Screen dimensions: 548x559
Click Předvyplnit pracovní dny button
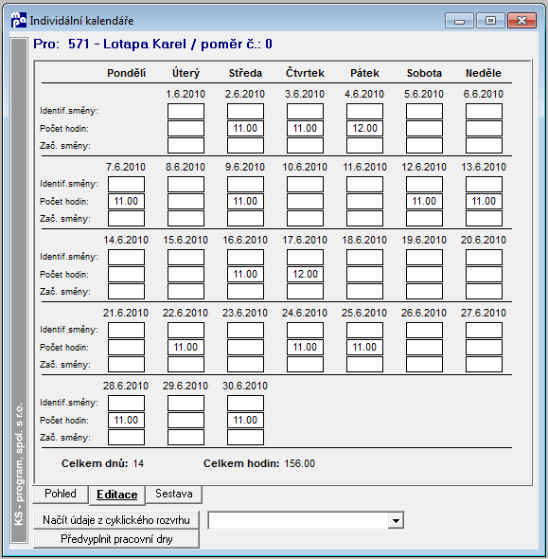(116, 539)
